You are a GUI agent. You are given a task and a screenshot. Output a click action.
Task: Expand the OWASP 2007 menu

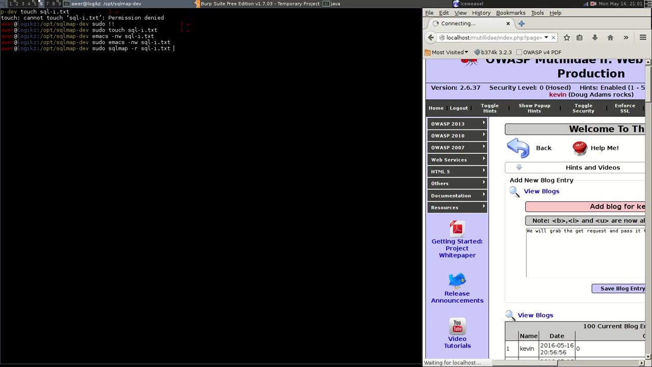[457, 147]
